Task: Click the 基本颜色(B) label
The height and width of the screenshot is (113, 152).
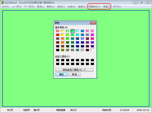Action: click(62, 28)
